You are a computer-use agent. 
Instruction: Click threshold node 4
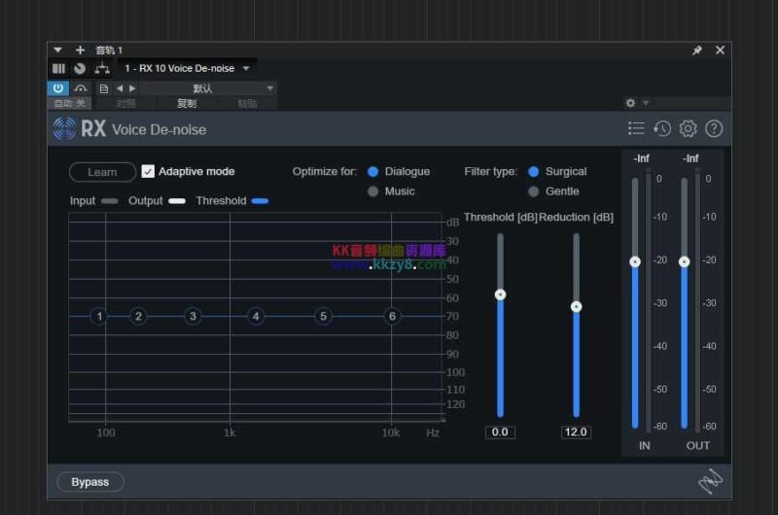256,316
